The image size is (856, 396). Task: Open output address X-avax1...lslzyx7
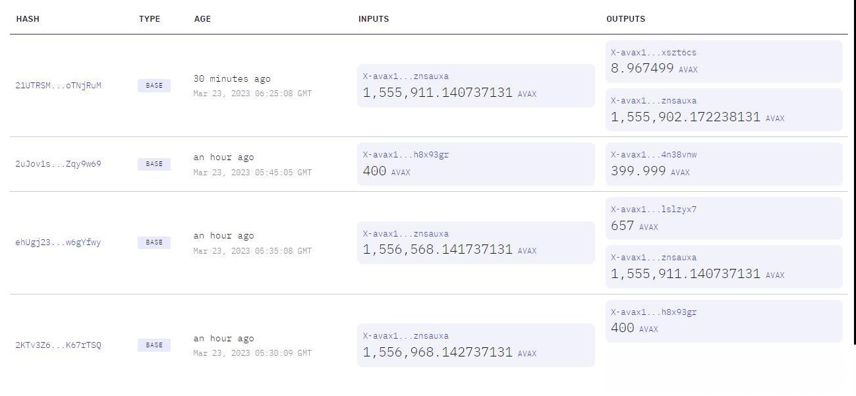(x=654, y=210)
